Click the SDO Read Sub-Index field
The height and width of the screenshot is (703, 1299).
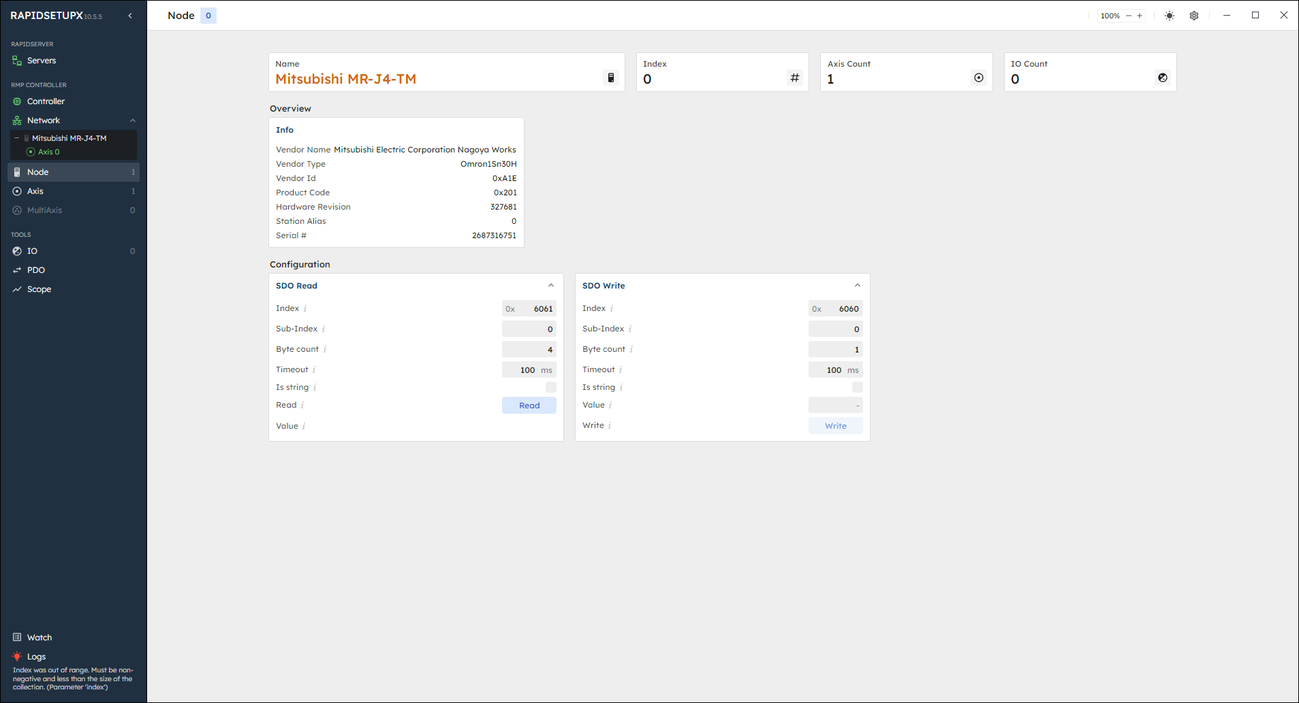click(x=529, y=329)
